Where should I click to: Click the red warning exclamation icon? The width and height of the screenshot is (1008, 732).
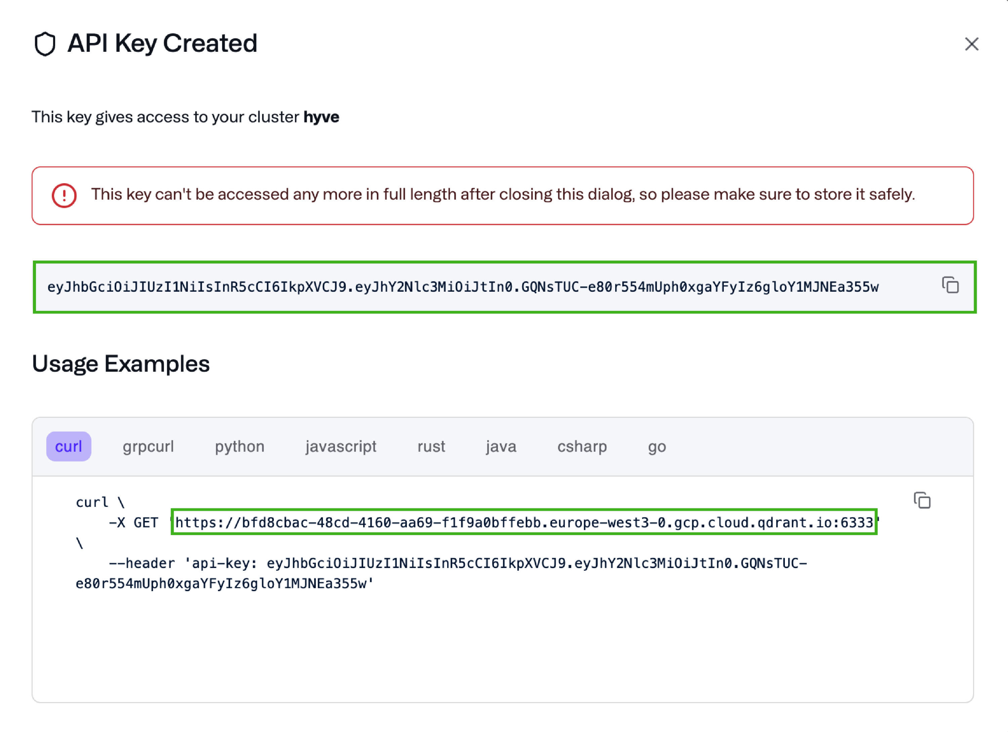(65, 196)
